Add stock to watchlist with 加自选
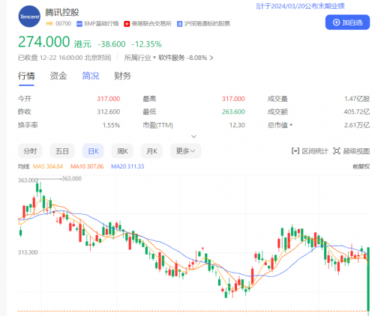The width and height of the screenshot is (375, 316). [347, 22]
